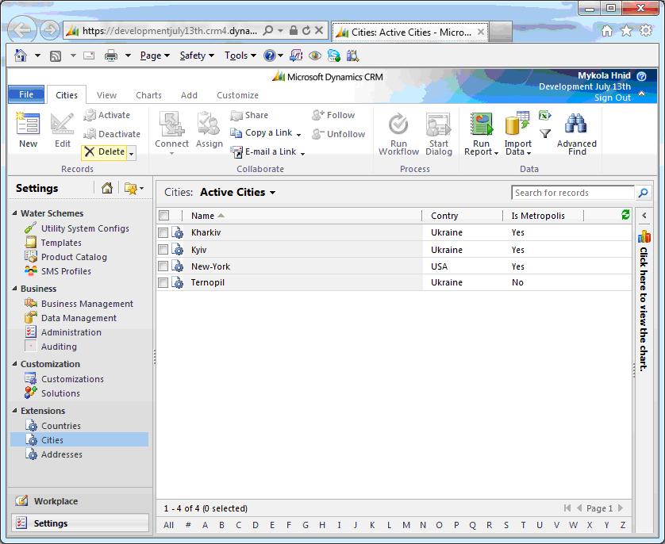Screen dimensions: 665x544
Task: Expand the chart pane arrow
Action: pos(644,215)
